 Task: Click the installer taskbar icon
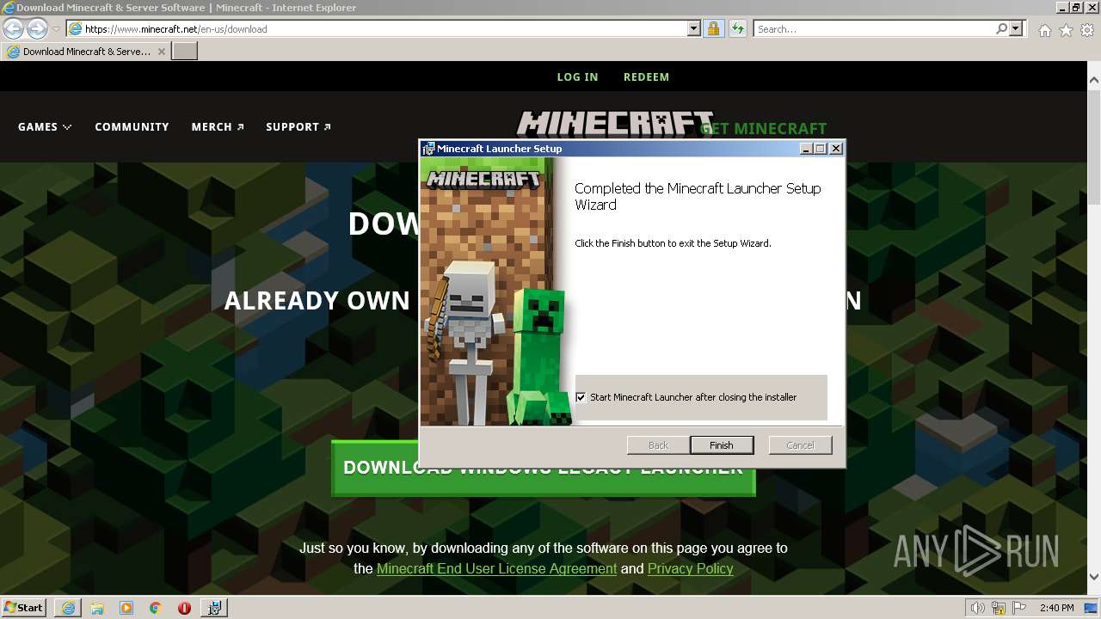[x=214, y=608]
